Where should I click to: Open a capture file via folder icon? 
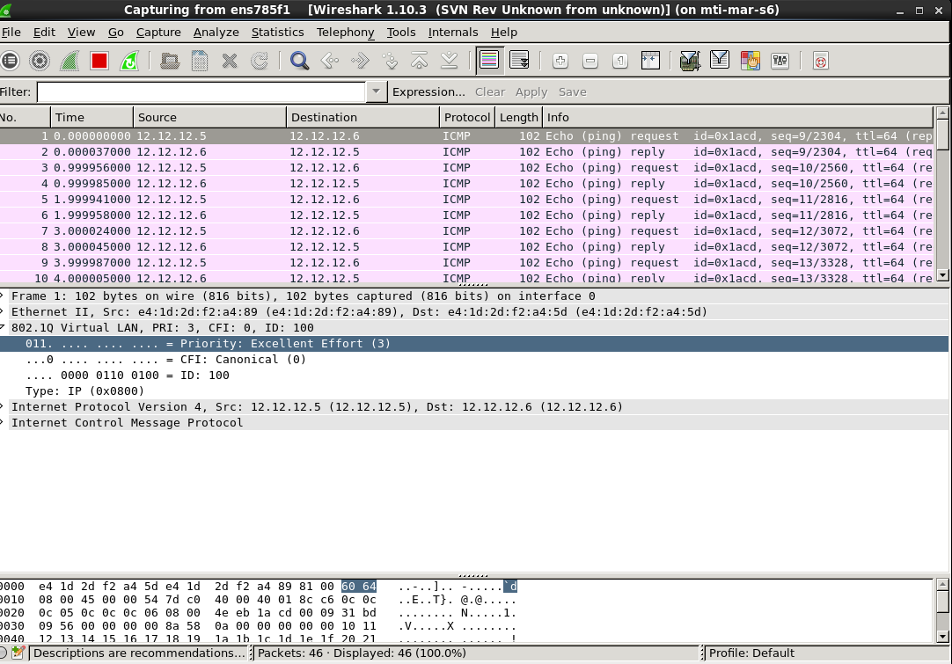170,61
